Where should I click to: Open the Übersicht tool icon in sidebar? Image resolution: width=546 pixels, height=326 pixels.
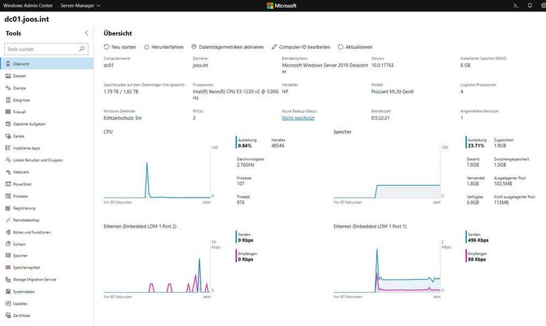click(8, 63)
